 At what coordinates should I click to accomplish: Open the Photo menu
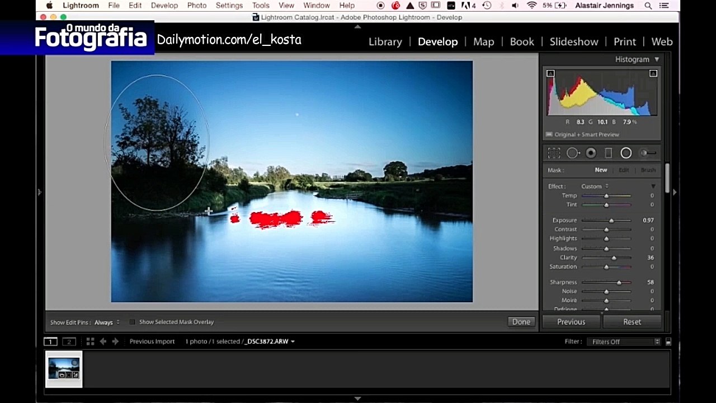pos(197,6)
